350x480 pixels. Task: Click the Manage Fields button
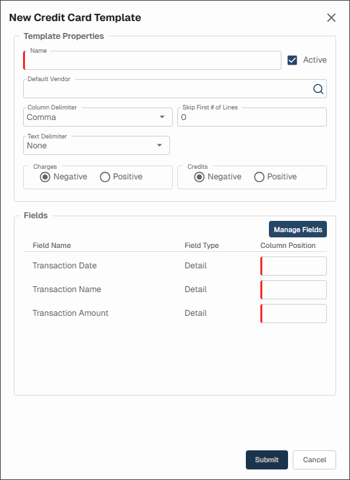click(x=298, y=229)
